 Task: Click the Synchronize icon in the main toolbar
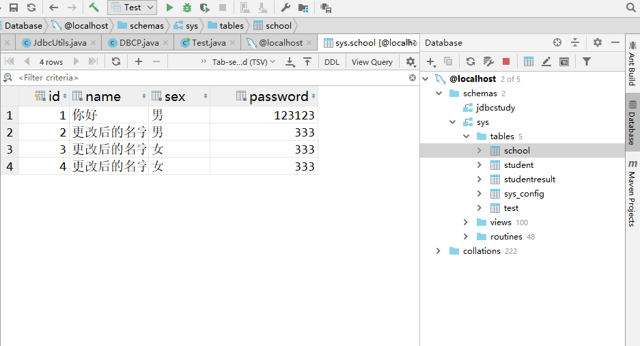click(31, 8)
